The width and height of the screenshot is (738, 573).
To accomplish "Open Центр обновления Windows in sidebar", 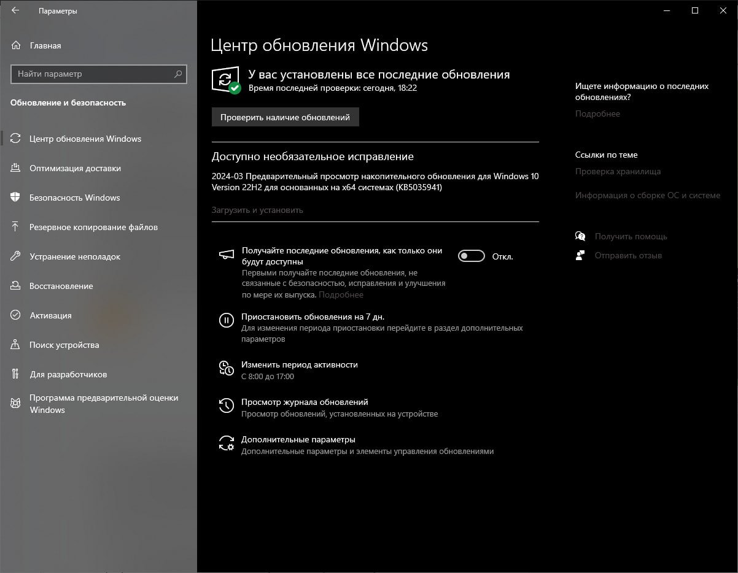I will tap(85, 139).
